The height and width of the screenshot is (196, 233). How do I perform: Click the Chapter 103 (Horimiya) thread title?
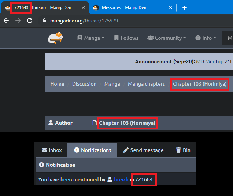tap(127, 123)
